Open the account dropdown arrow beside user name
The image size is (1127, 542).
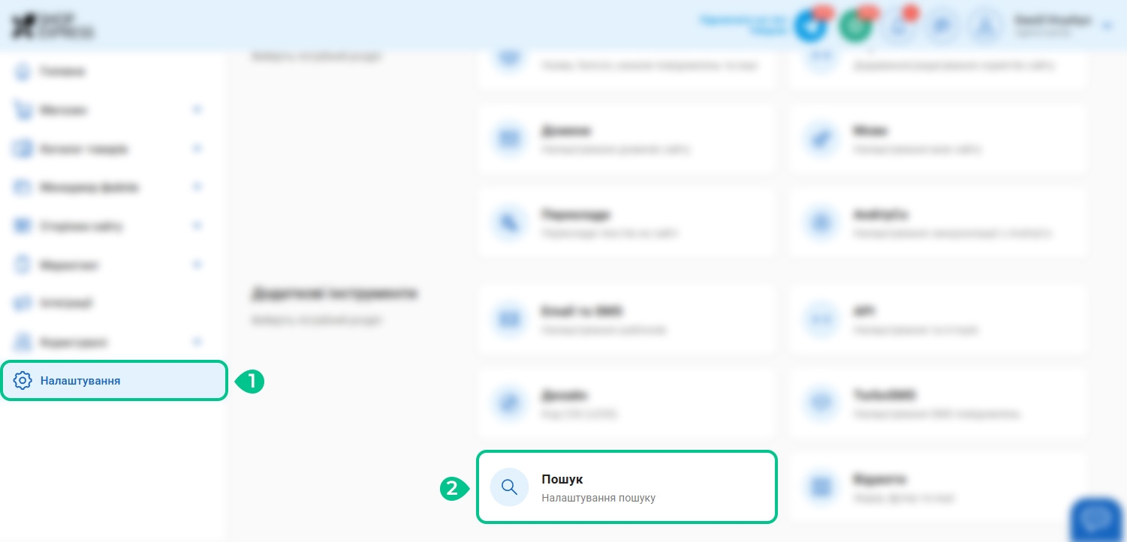1107,26
